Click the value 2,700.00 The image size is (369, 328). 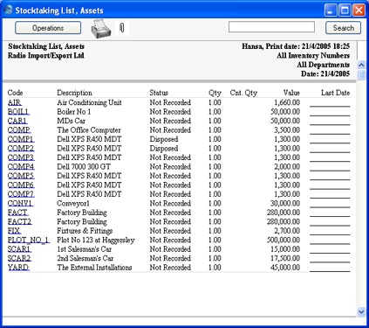pos(287,231)
